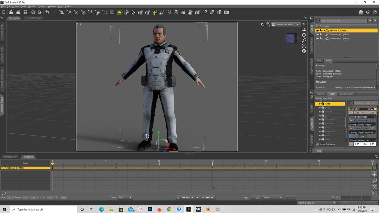Open the timeline Types TRA dropdown
The width and height of the screenshot is (379, 213).
coord(125,198)
